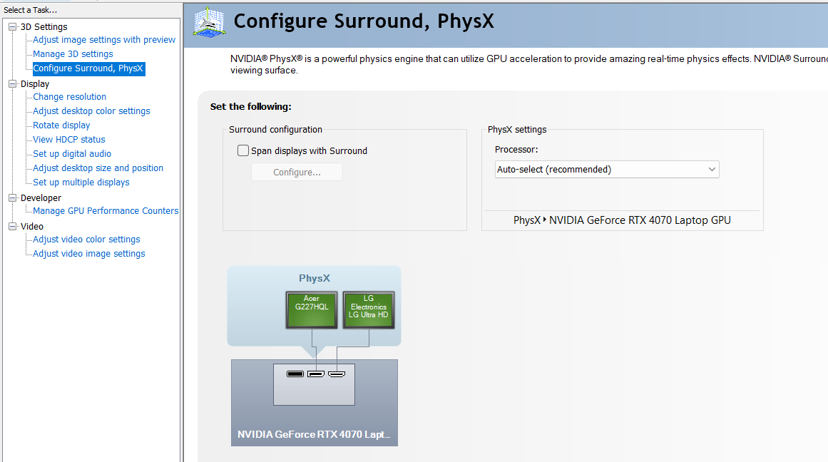Open Rotate display page

61,125
